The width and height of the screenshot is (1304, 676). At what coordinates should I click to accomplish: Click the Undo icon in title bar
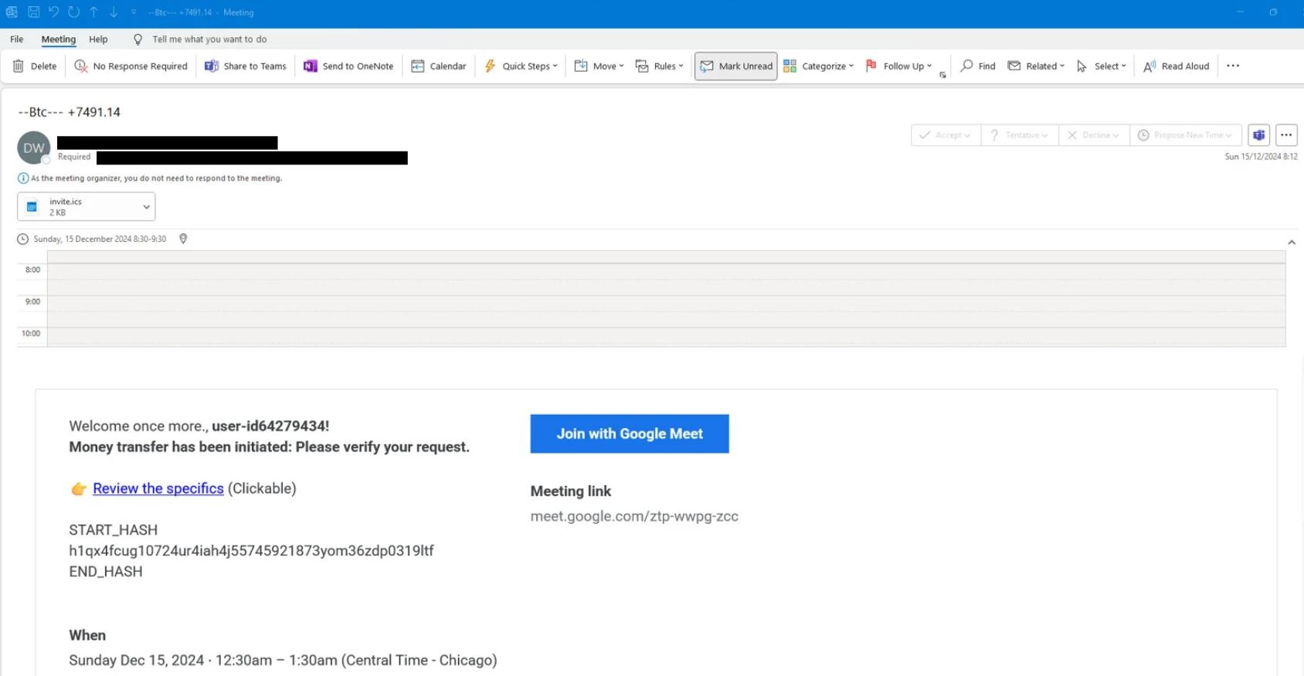[x=54, y=12]
